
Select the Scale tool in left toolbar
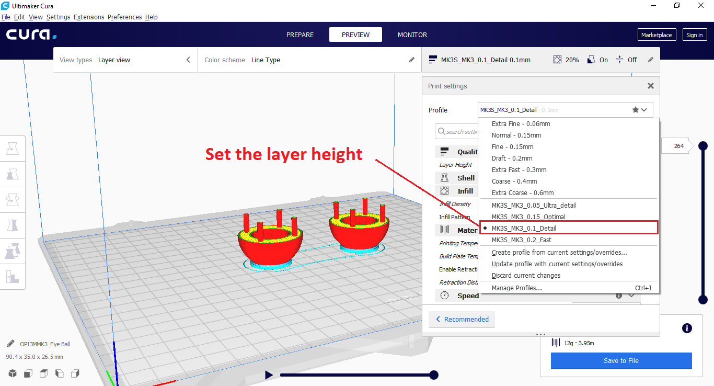coord(13,174)
